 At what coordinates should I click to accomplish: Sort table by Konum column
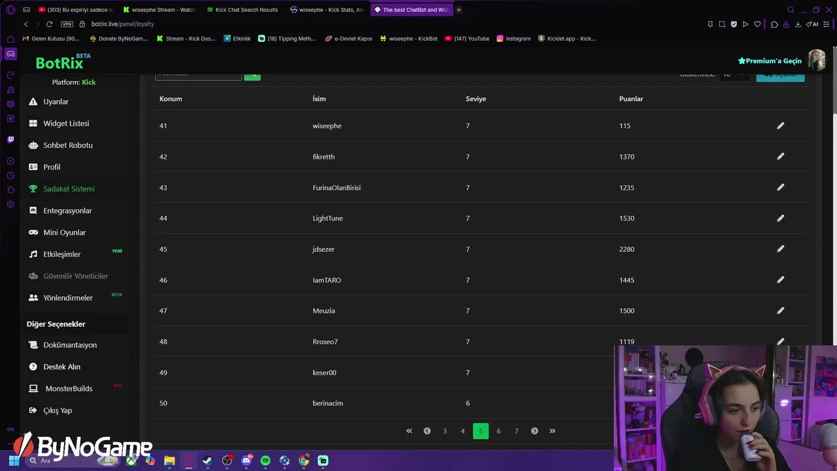(171, 99)
